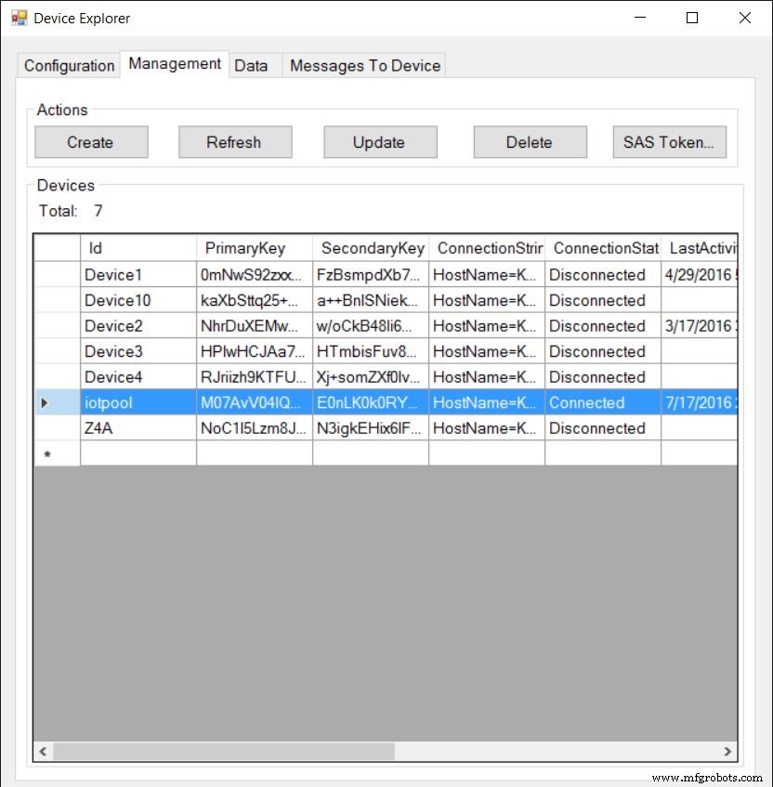Image resolution: width=773 pixels, height=787 pixels.
Task: Click the Update button
Action: [380, 141]
